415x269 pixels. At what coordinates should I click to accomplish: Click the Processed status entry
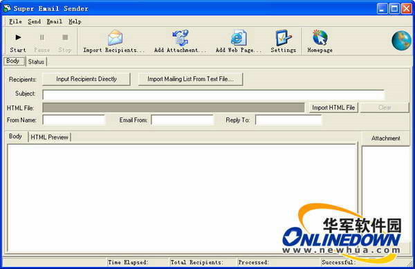tap(254, 262)
